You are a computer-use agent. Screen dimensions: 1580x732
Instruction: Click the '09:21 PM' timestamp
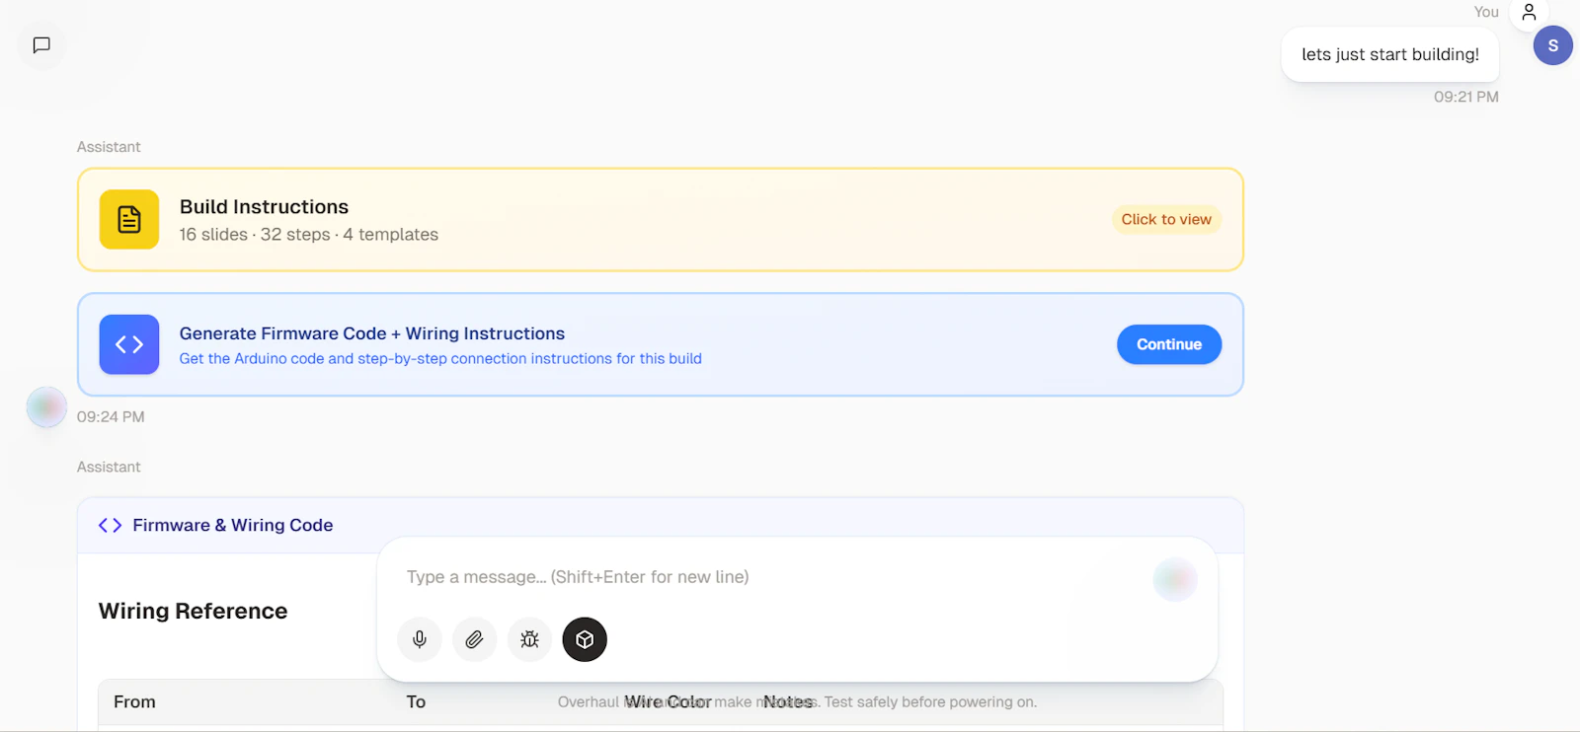pos(1465,97)
